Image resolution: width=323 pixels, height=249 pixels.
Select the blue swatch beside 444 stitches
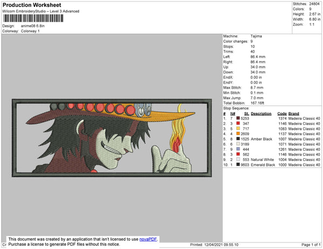click(238, 149)
